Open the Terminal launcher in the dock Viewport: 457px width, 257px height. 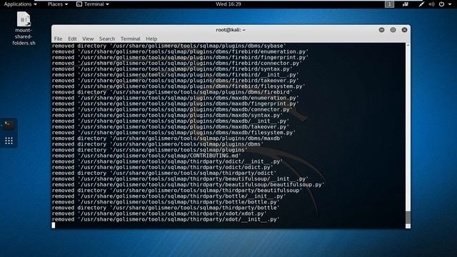[x=9, y=125]
